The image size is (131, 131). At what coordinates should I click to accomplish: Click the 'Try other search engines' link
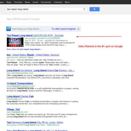click(x=64, y=29)
